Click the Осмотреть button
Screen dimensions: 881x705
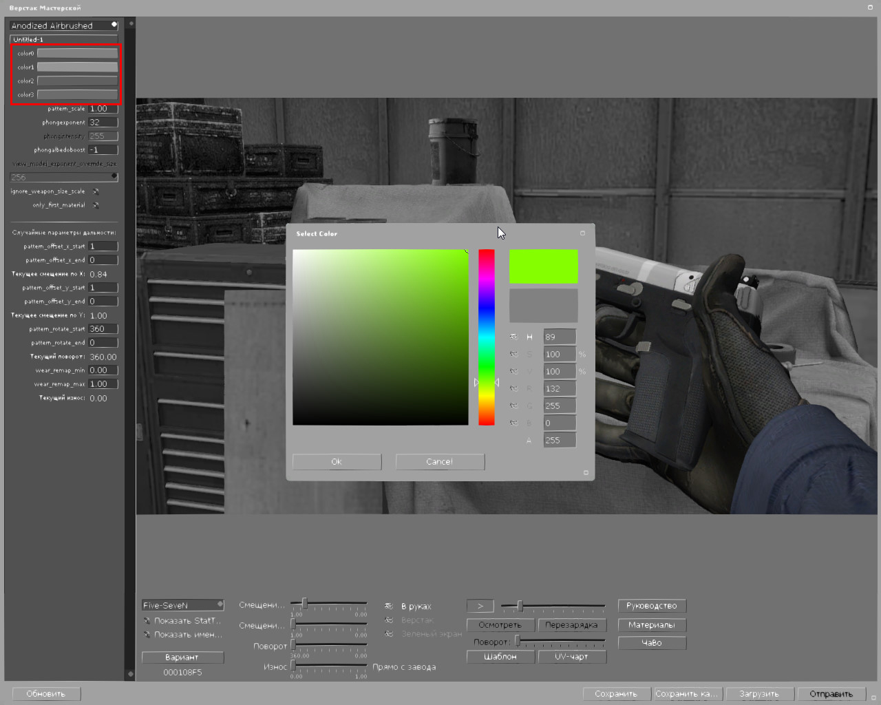click(500, 625)
